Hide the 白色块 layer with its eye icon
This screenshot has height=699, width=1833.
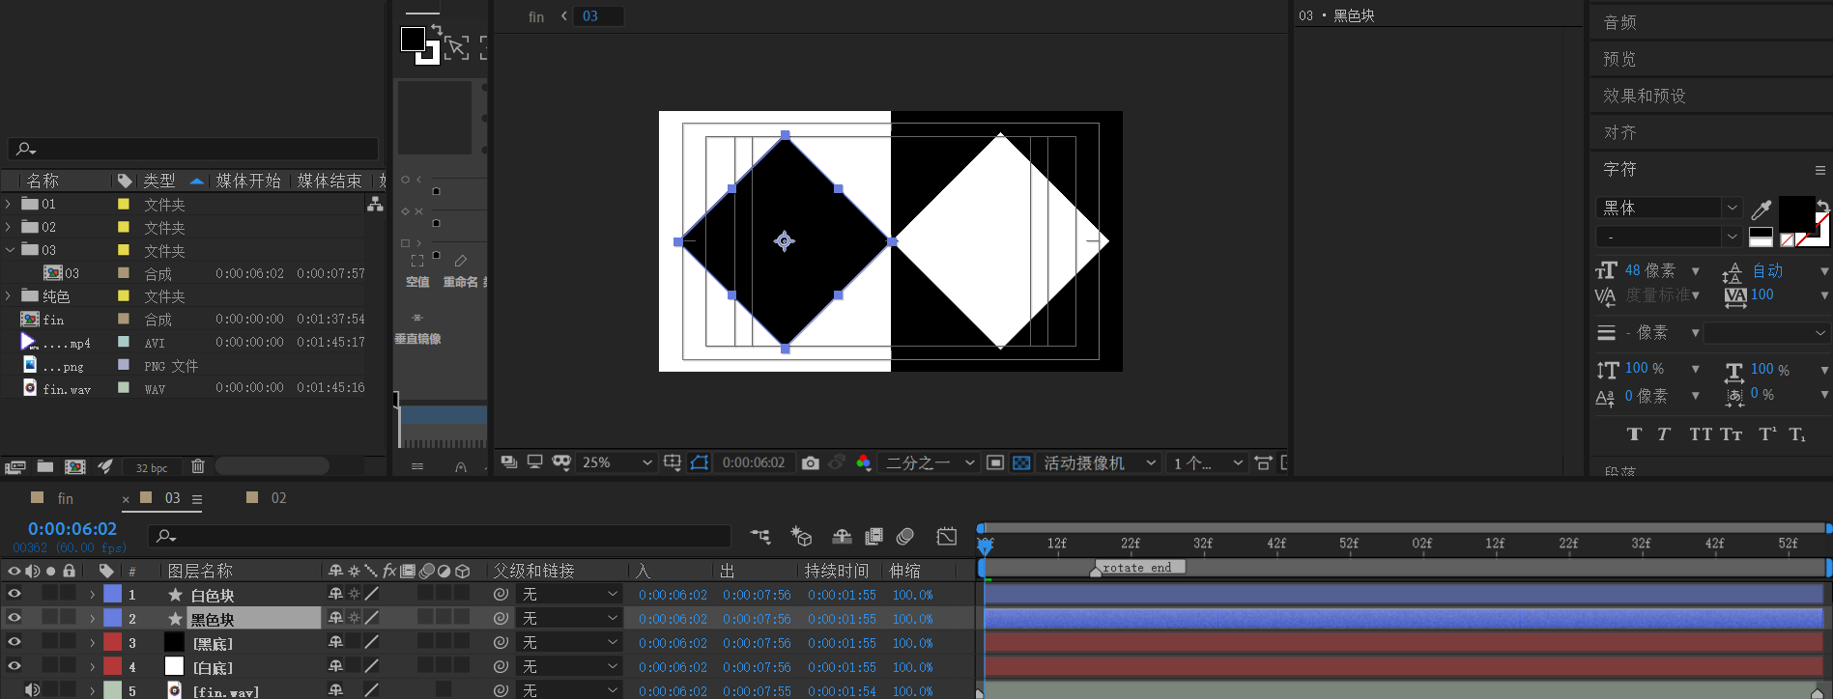[14, 595]
